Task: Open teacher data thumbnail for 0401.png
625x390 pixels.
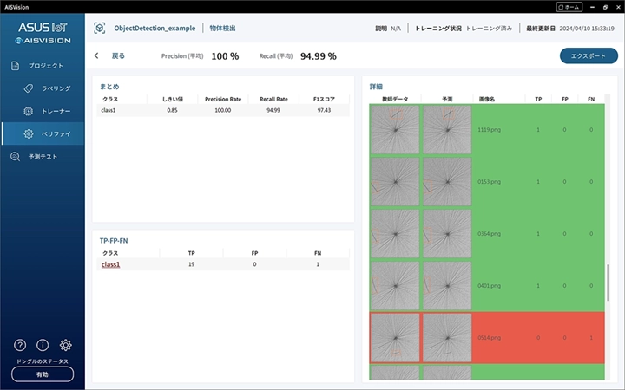Action: [395, 286]
